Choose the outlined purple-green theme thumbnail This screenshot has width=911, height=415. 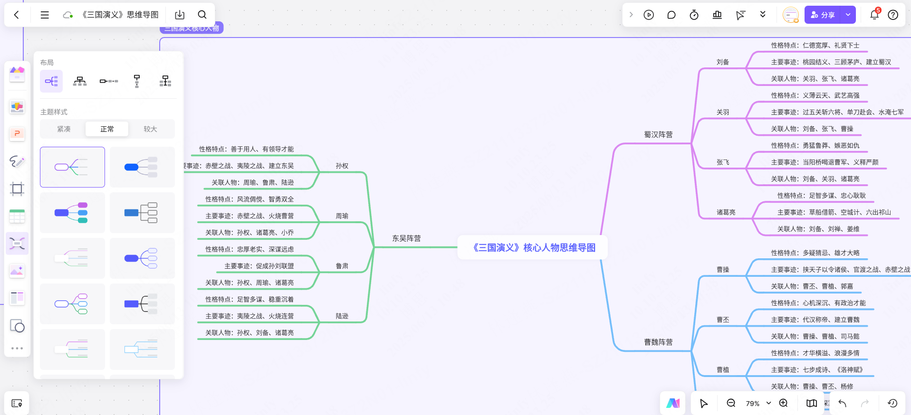click(x=72, y=167)
